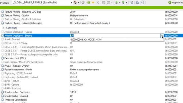Click the remove application from profile icon
This screenshot has width=183, height=103.
(108, 3)
